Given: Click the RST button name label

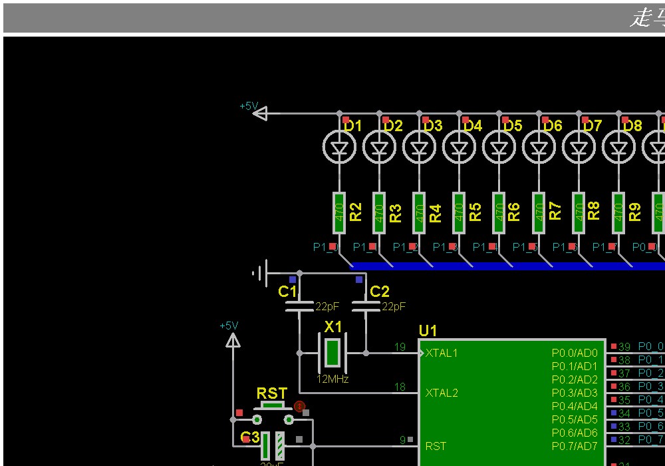Looking at the screenshot, I should [272, 393].
